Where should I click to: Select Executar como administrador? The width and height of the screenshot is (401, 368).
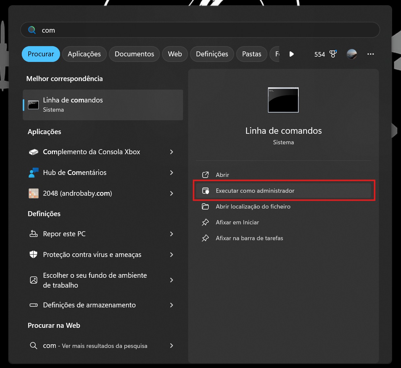tap(255, 191)
